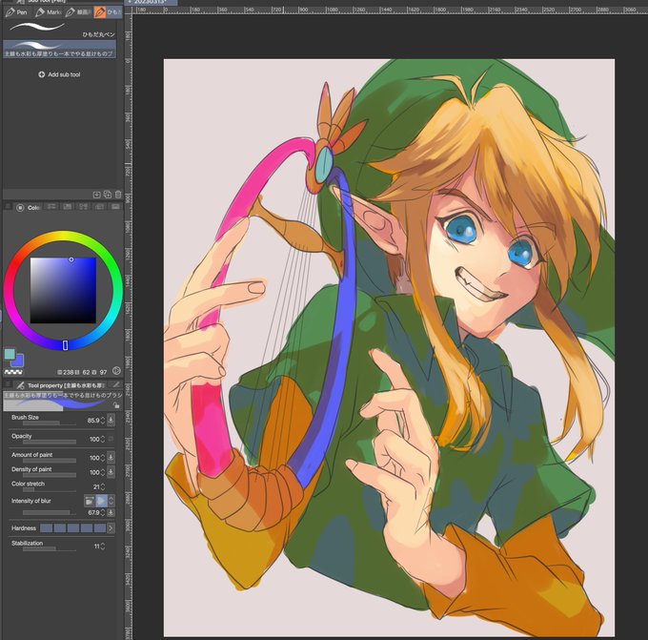Step the Color stretch value 21
The width and height of the screenshot is (648, 640).
103,487
